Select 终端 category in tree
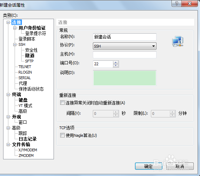Image resolution: width=200 pixels, height=176 pixels. click(17, 94)
